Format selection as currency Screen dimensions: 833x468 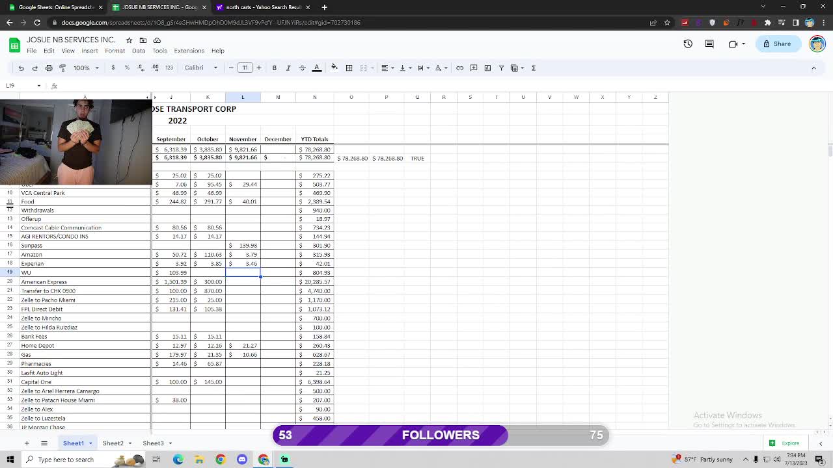point(113,68)
